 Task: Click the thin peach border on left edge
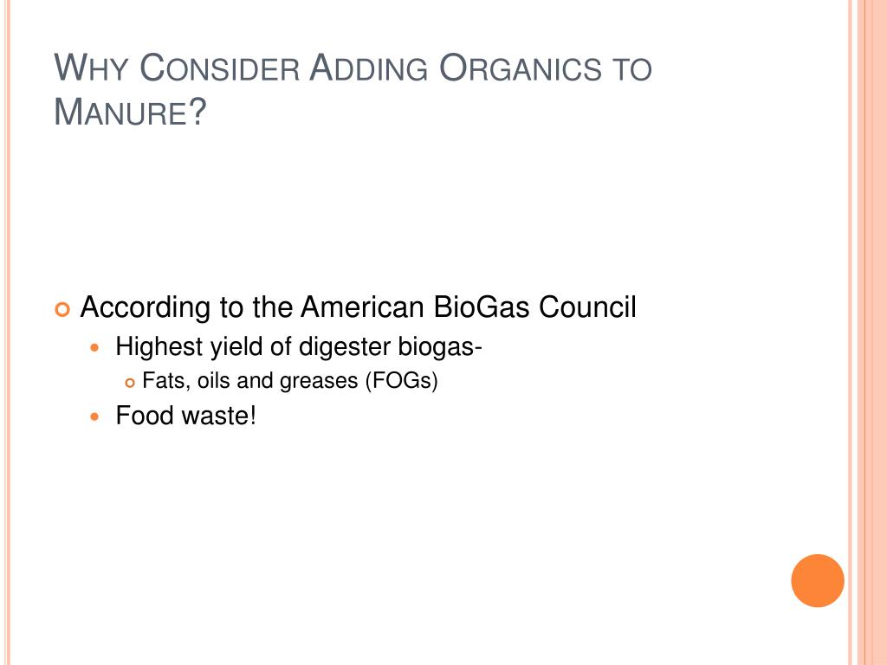coord(8,332)
